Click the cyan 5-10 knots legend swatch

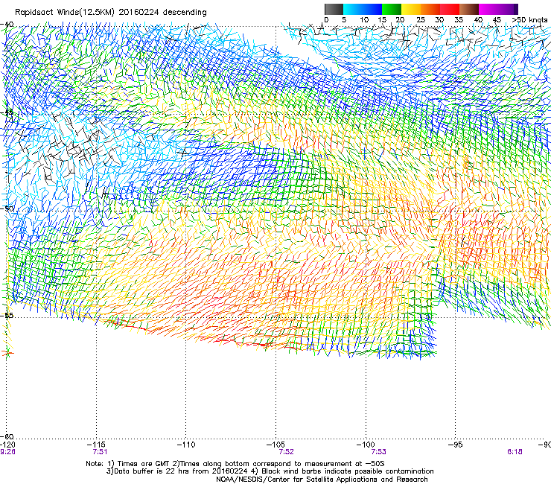coord(353,9)
